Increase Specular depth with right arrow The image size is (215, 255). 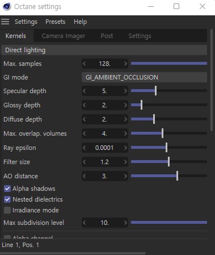[x=125, y=91]
